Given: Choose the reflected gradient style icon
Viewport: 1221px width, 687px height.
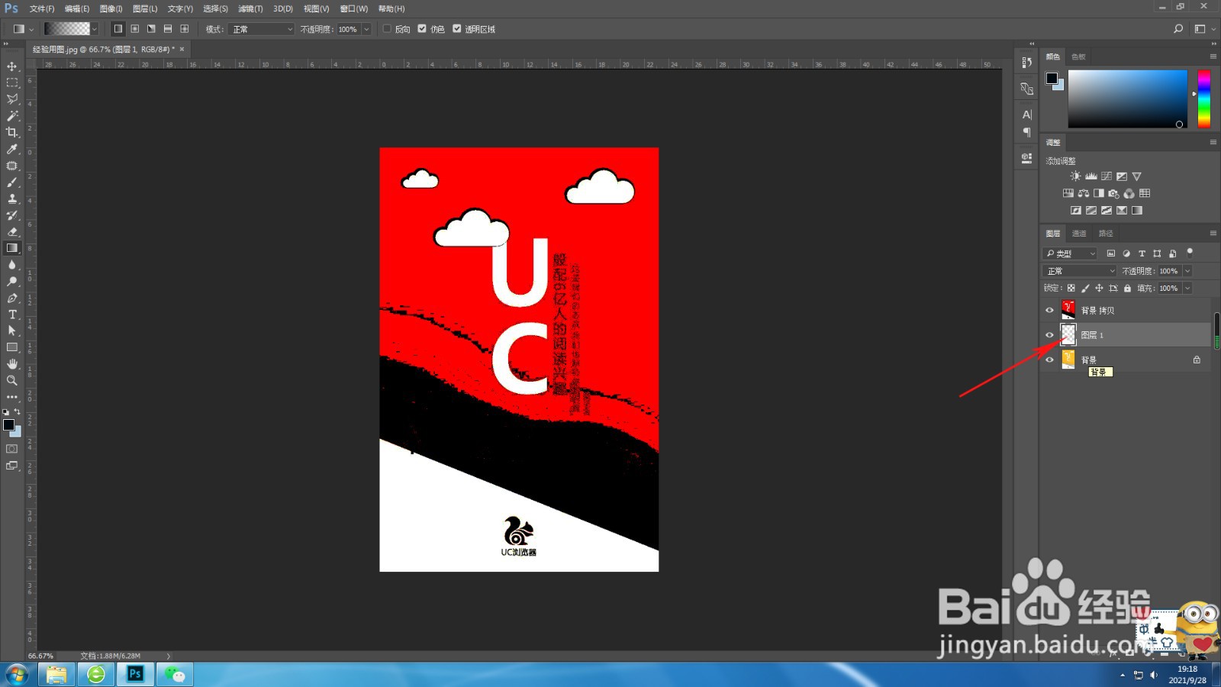Looking at the screenshot, I should (x=168, y=29).
